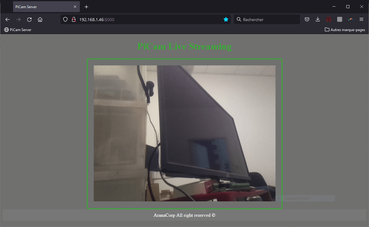Go to the browser home page

coord(40,19)
